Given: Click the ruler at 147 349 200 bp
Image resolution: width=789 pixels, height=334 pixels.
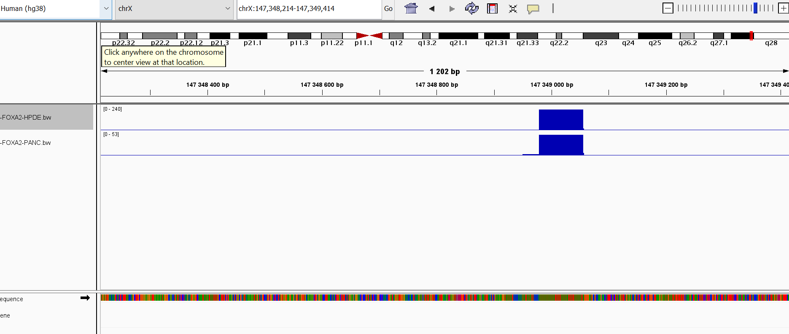Looking at the screenshot, I should (666, 85).
